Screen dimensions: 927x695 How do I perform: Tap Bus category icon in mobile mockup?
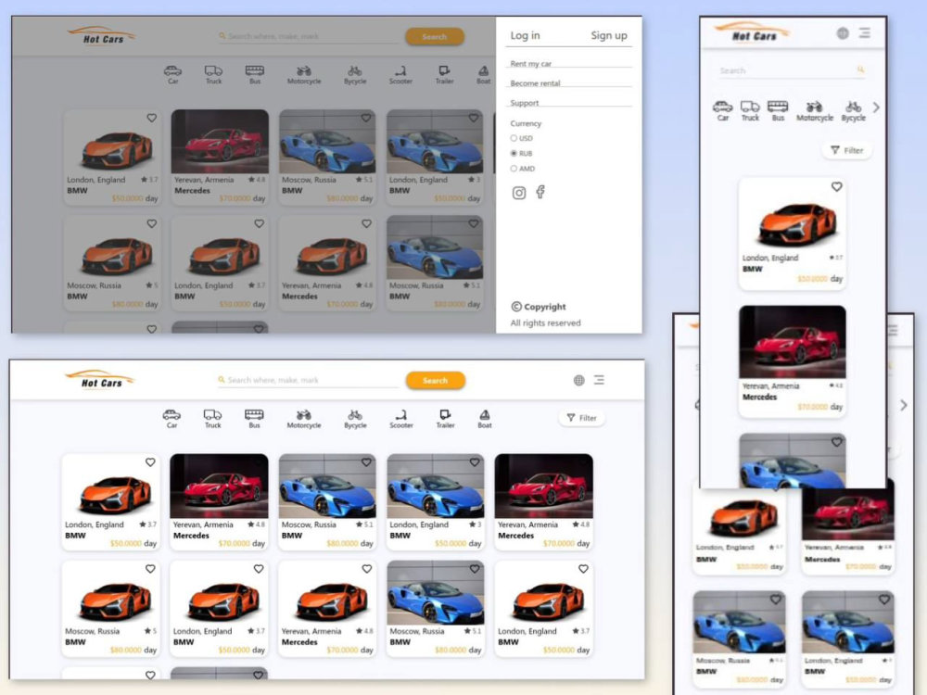click(x=778, y=110)
